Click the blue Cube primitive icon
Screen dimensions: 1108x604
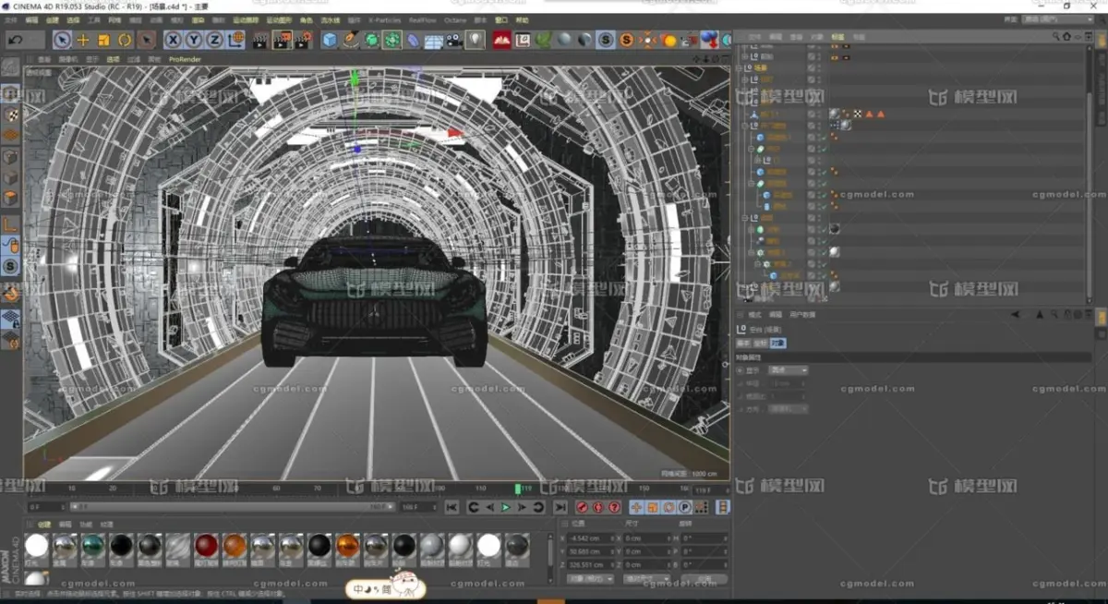click(x=330, y=40)
